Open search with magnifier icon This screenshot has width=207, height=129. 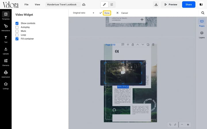[203, 13]
